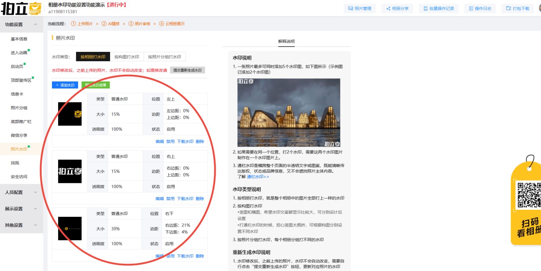The image size is (541, 271).
Task: Click the blue 添加水印 plus button
Action: tap(65, 85)
